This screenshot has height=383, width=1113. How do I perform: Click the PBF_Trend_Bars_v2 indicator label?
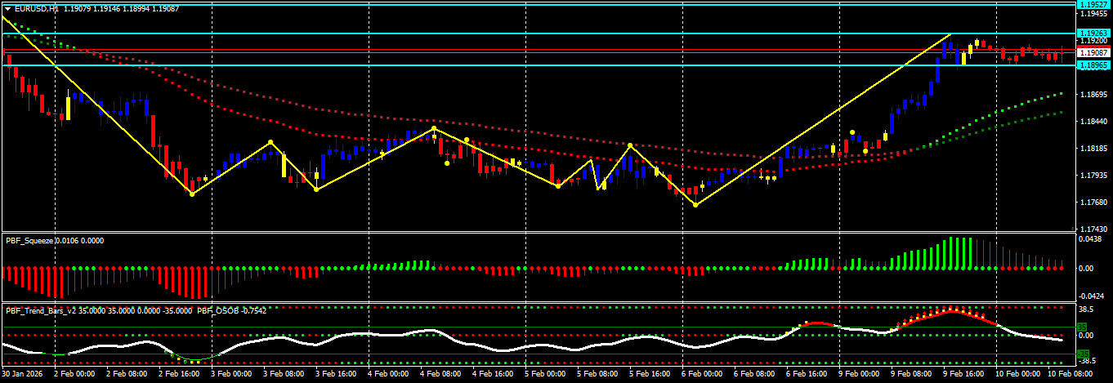click(41, 310)
